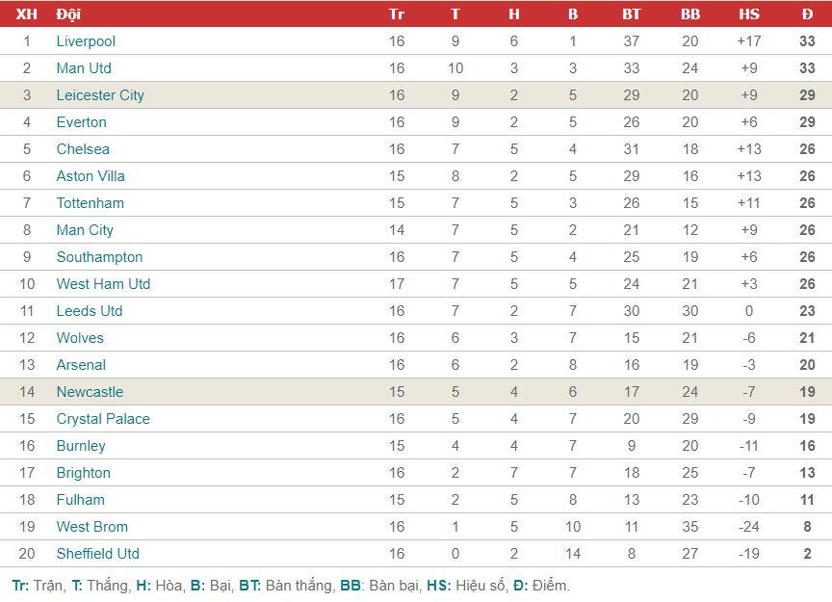Screen dimensions: 832x602
Task: Visit the Burnley team link
Action: (81, 447)
